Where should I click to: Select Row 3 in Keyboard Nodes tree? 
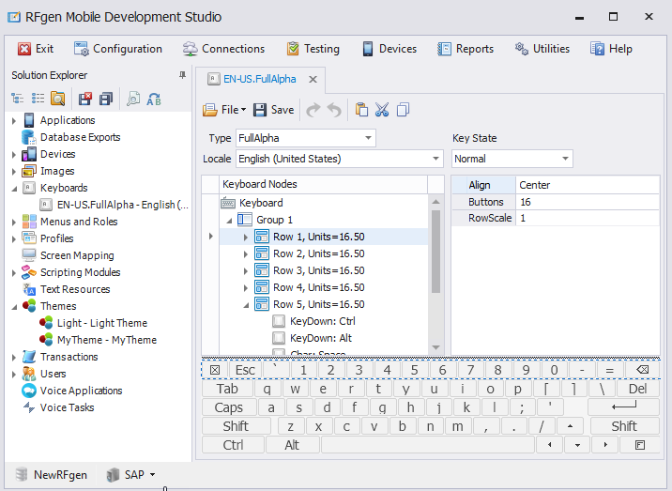(318, 270)
